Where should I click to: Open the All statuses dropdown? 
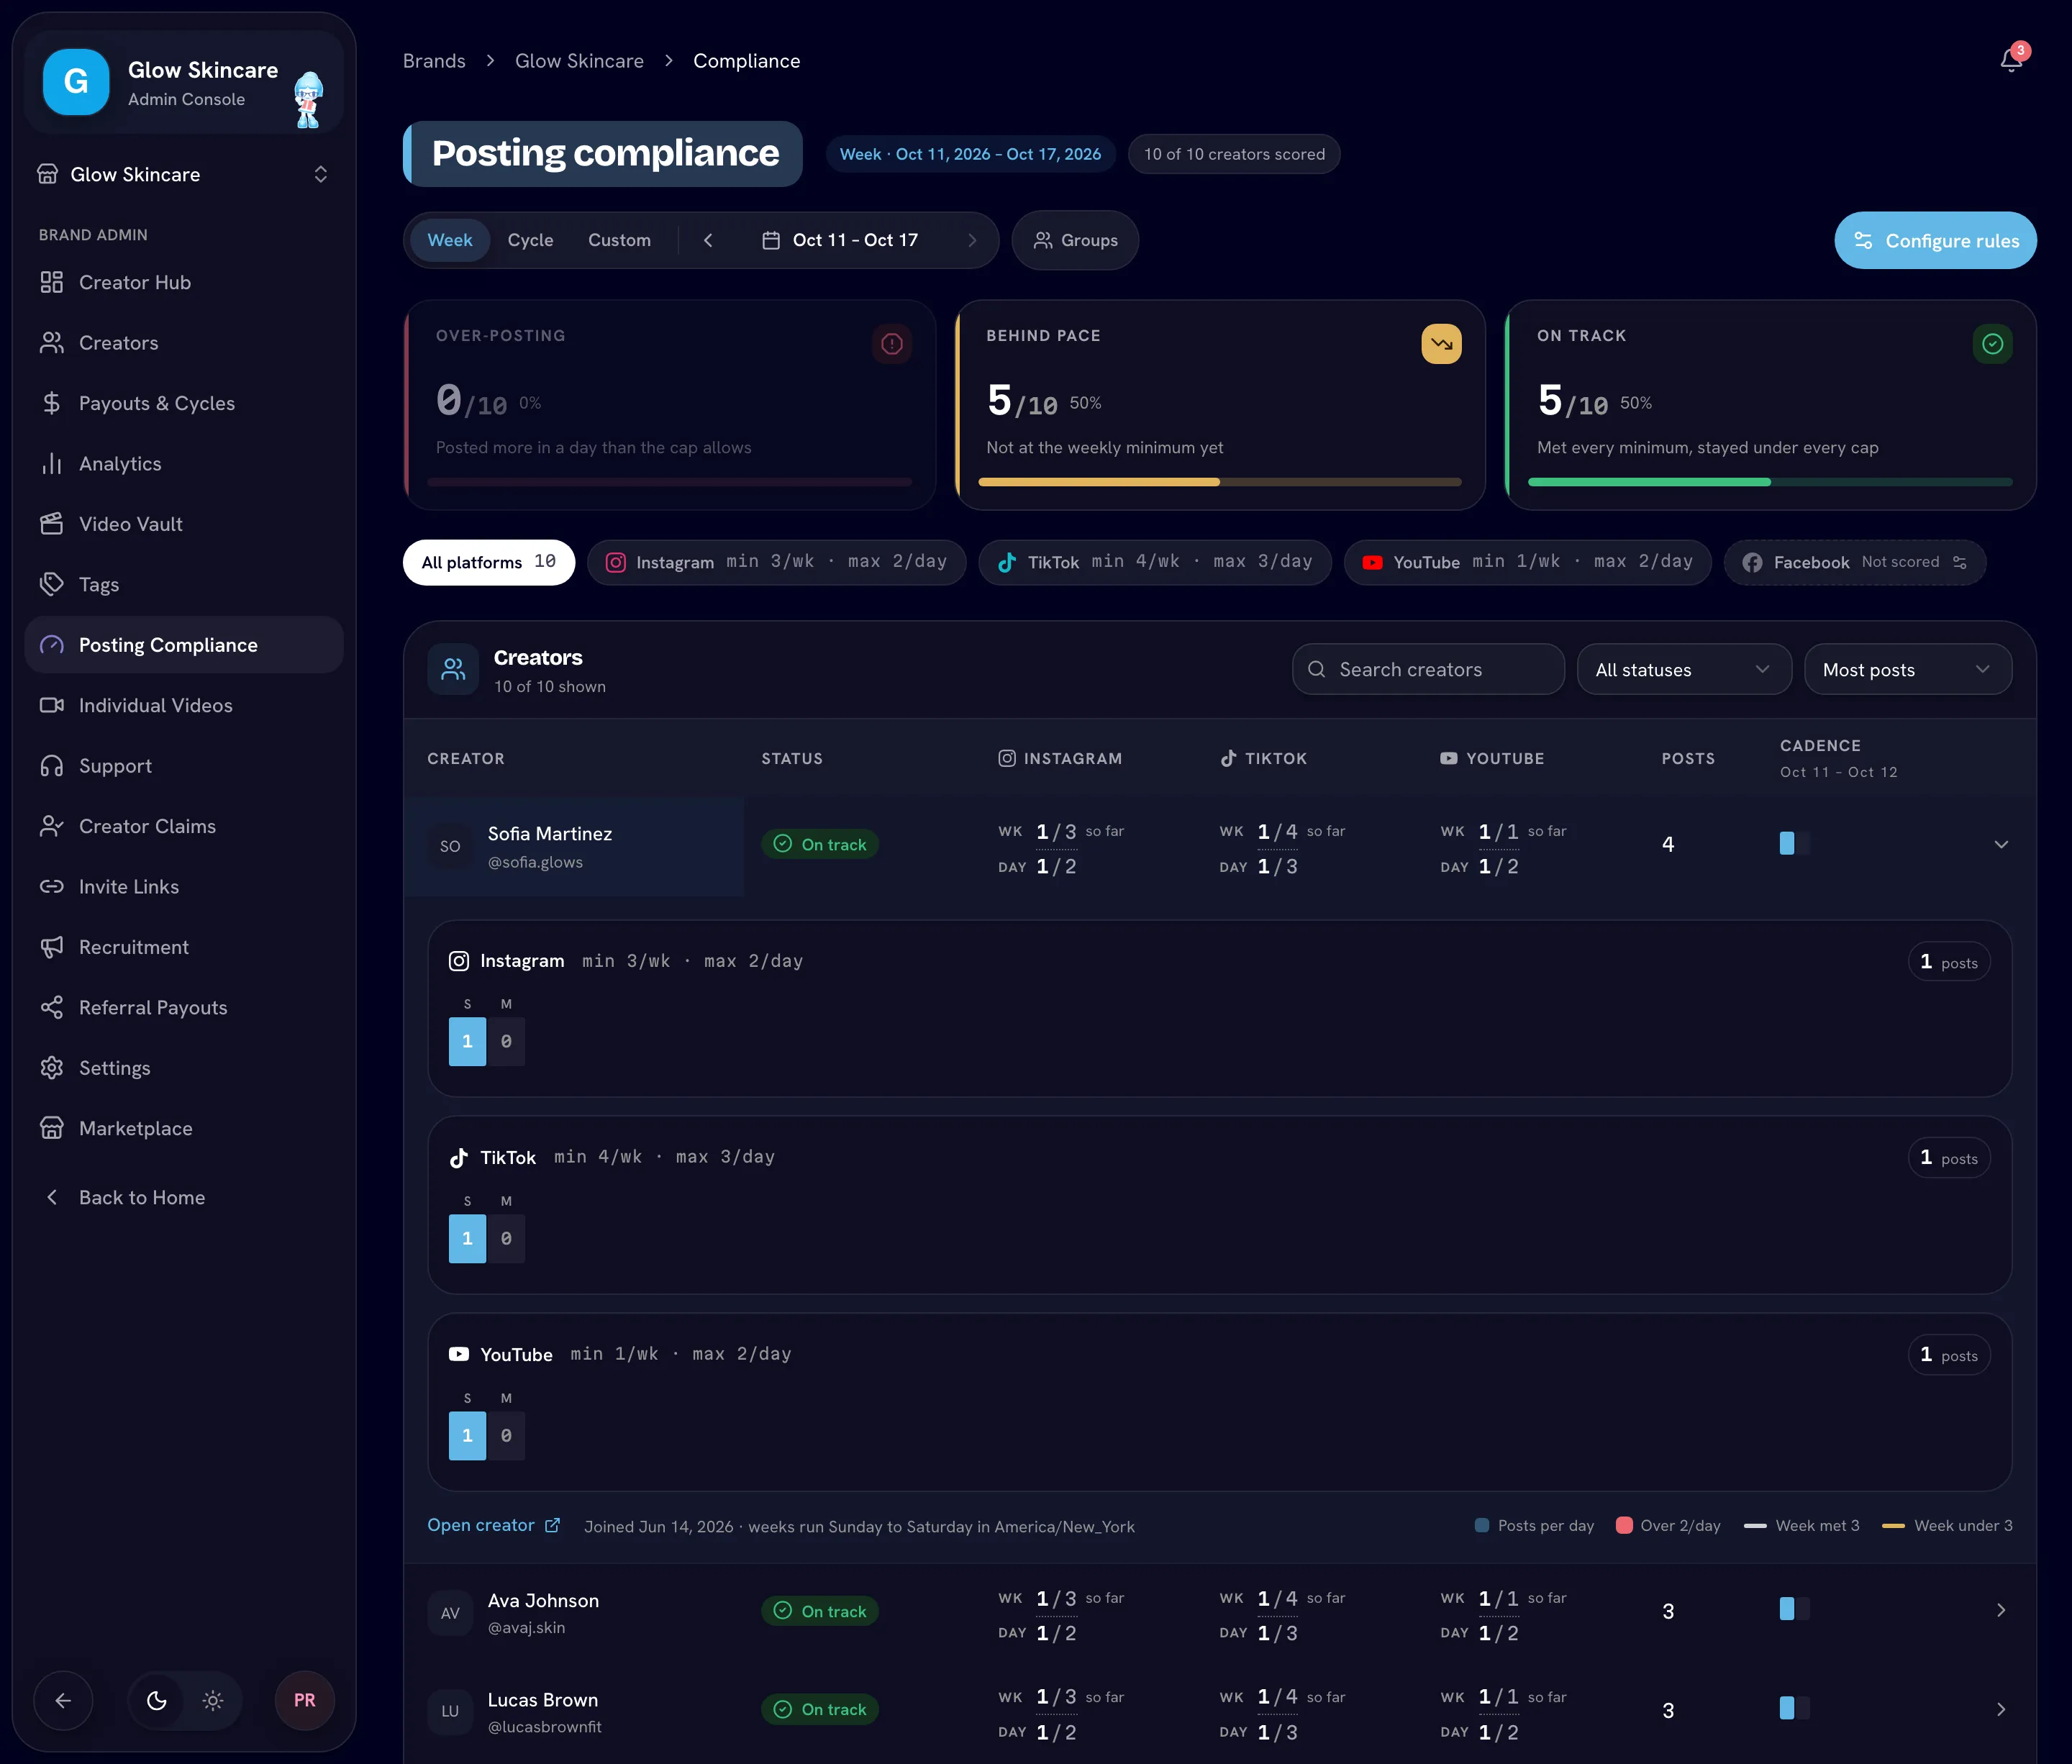(x=1684, y=669)
